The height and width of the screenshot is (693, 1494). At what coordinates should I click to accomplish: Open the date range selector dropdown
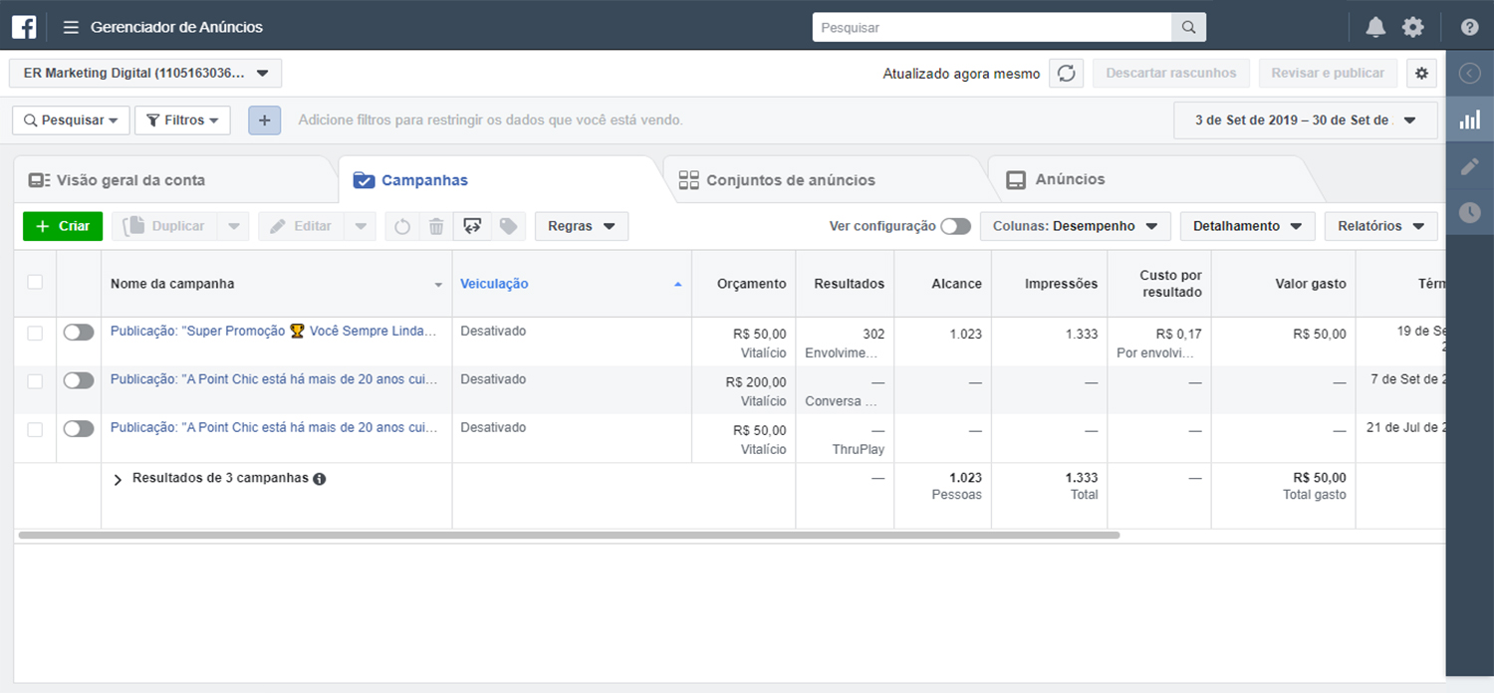click(x=1305, y=119)
